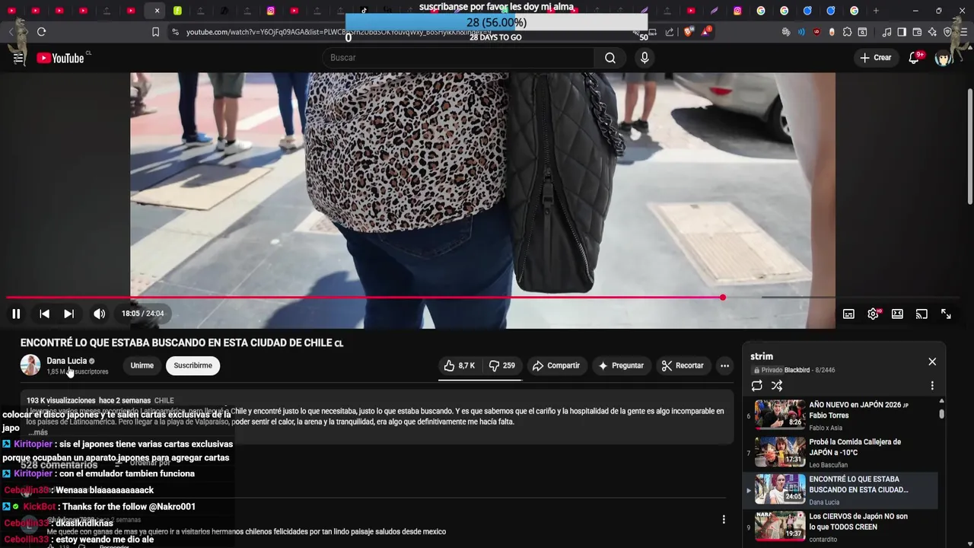This screenshot has width=974, height=548.
Task: Pause the playing video
Action: pyautogui.click(x=16, y=314)
